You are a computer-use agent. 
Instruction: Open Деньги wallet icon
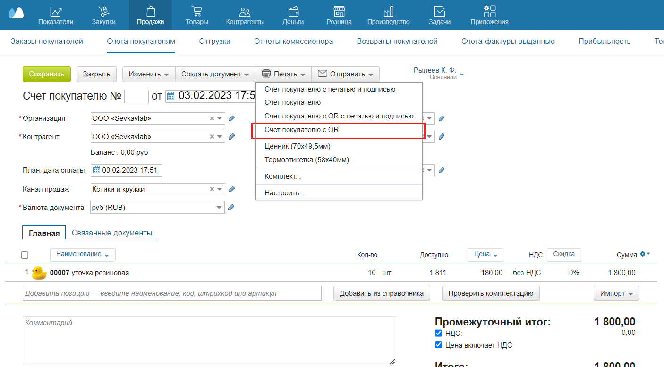coord(293,11)
